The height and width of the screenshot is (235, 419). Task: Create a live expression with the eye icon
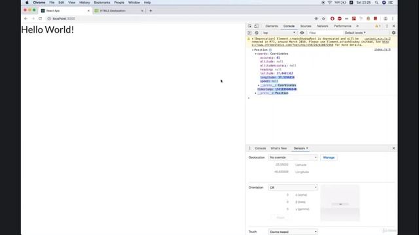pyautogui.click(x=302, y=33)
